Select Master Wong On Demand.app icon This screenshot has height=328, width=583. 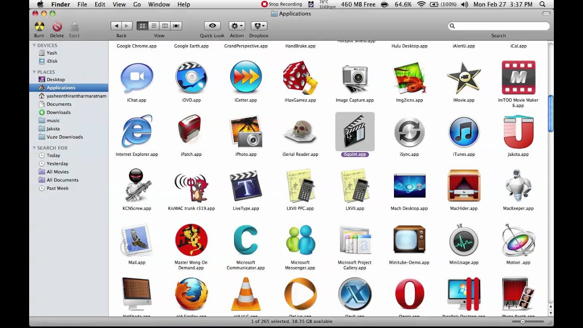191,240
